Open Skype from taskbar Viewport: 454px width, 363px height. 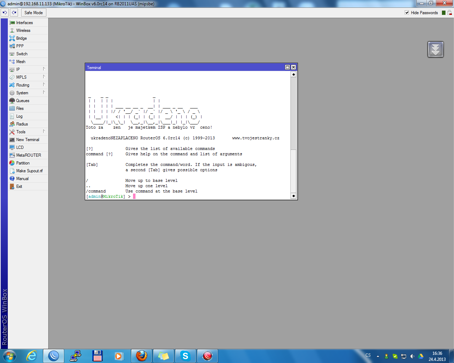[x=186, y=356]
